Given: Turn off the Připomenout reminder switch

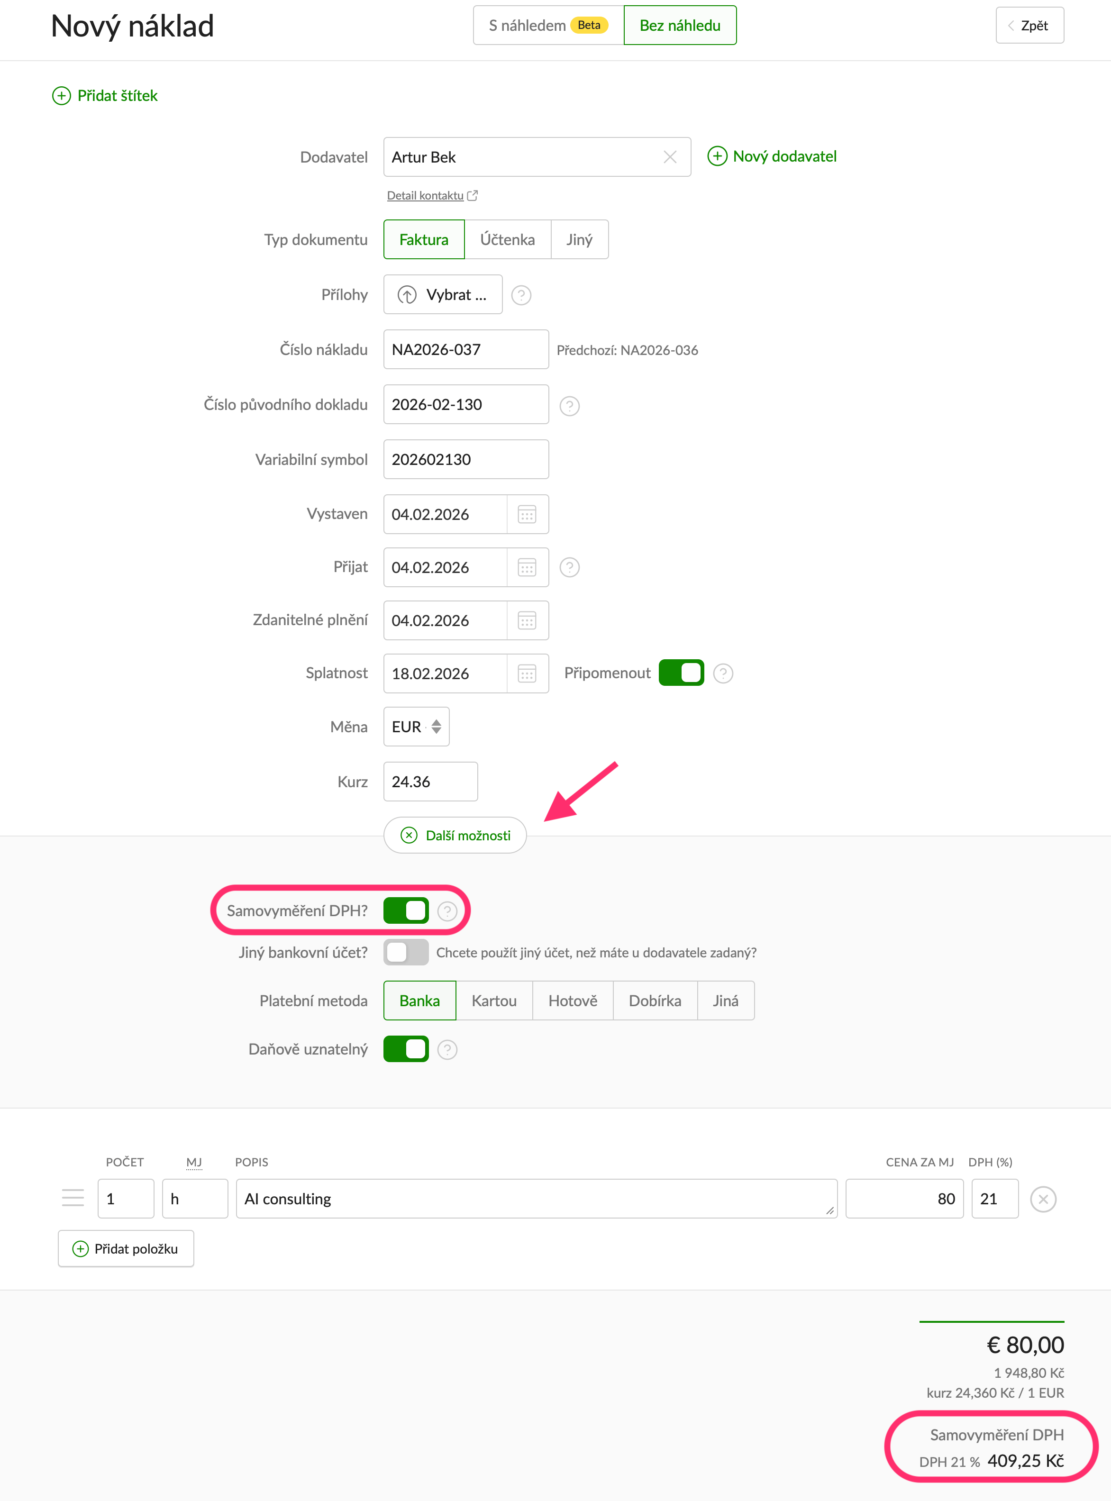Looking at the screenshot, I should (681, 673).
